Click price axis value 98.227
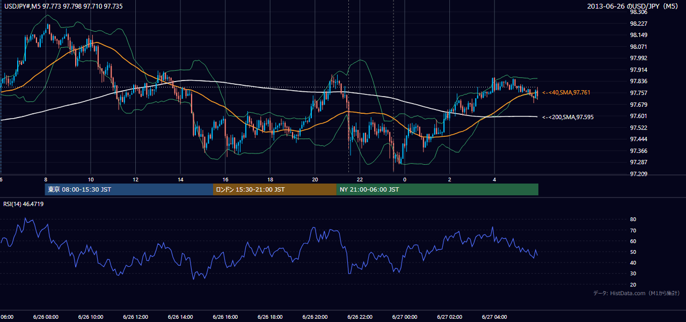Viewport: 686px width, 322px height. [638, 24]
